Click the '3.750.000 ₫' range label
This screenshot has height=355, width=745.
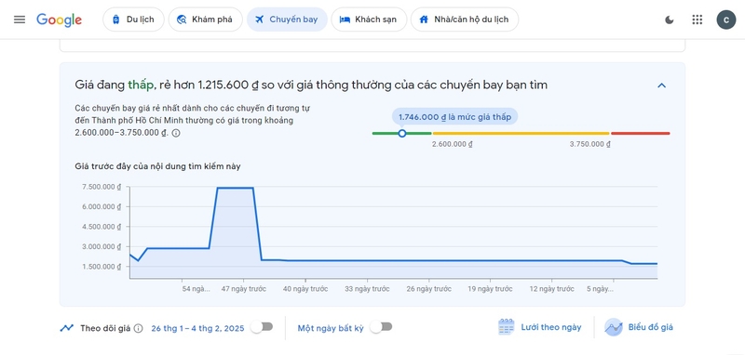(x=589, y=144)
